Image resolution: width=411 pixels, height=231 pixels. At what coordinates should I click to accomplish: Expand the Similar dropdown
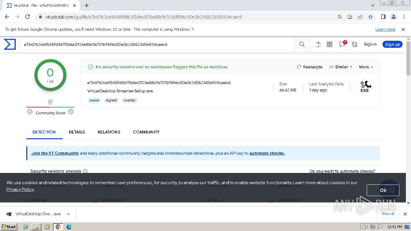coord(340,67)
